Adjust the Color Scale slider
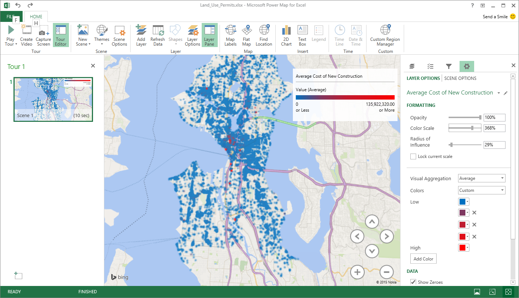This screenshot has height=298, width=519. 465,128
